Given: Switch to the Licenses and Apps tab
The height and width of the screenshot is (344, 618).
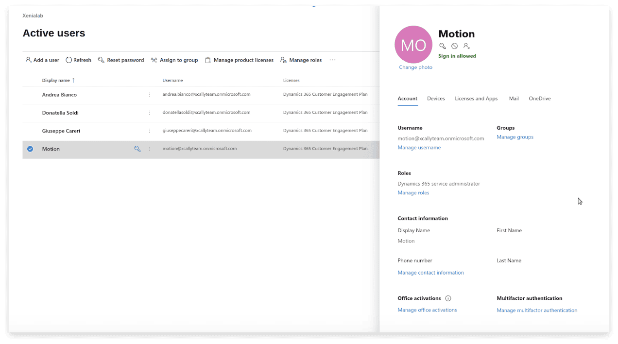Looking at the screenshot, I should pos(476,99).
